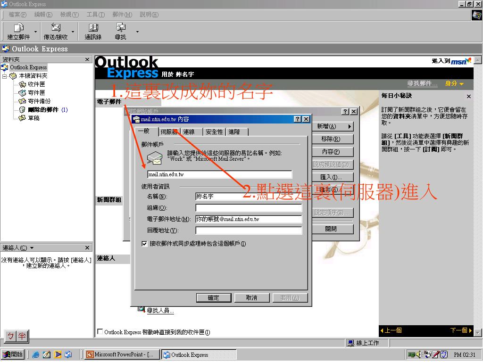
Task: Open dropdown arrow next to 尋找
Action: tap(137, 32)
